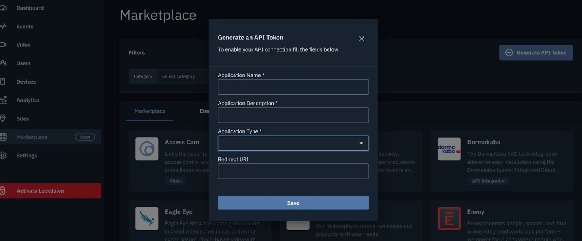Close the Generate an API Token dialog
Image resolution: width=582 pixels, height=241 pixels.
(361, 39)
